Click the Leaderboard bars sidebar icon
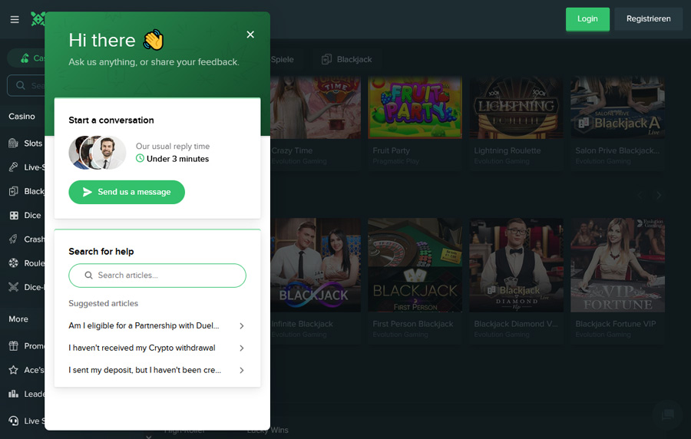 (x=14, y=394)
